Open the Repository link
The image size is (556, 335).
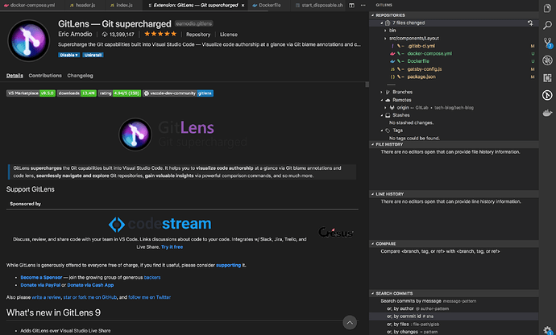click(198, 35)
